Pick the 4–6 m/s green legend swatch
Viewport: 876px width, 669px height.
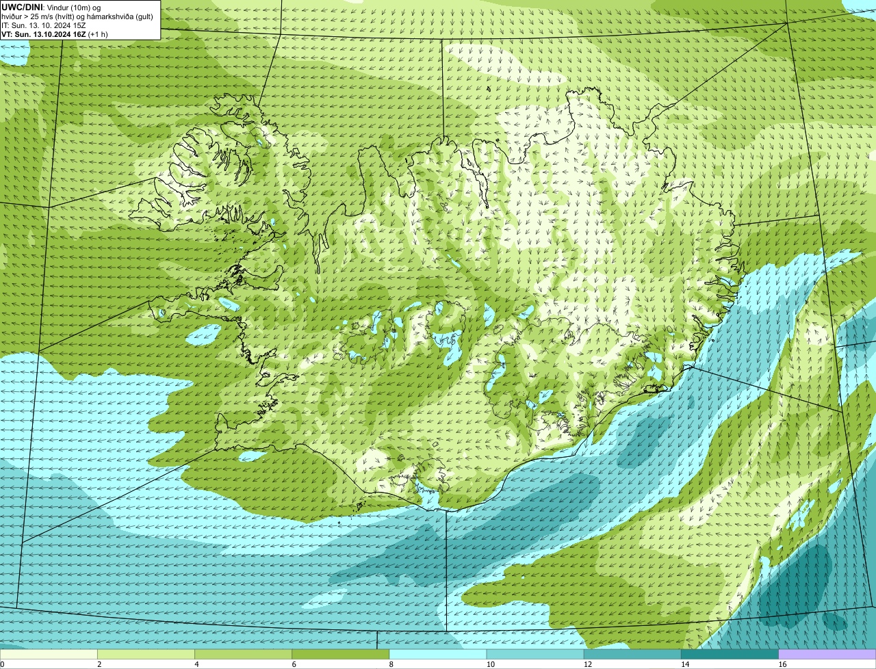pyautogui.click(x=243, y=654)
